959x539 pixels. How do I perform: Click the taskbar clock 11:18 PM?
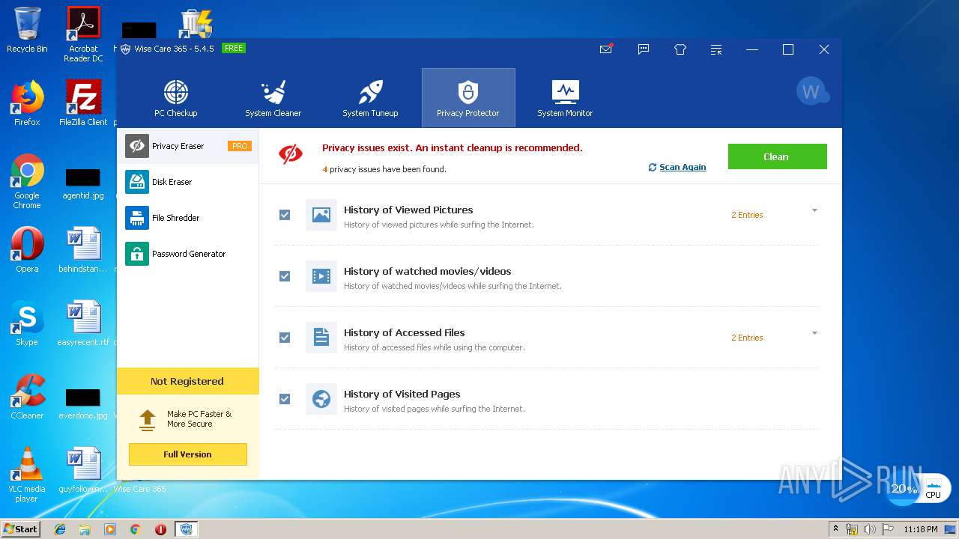921,529
